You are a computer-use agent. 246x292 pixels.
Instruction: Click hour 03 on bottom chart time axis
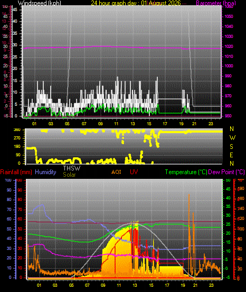[55, 285]
